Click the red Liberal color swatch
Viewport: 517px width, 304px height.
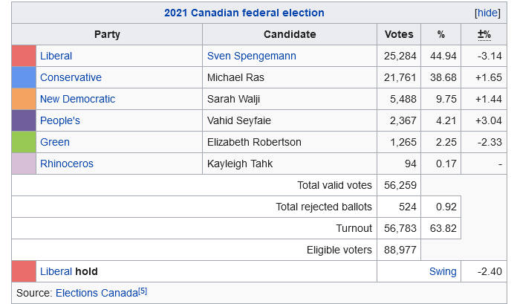(24, 56)
